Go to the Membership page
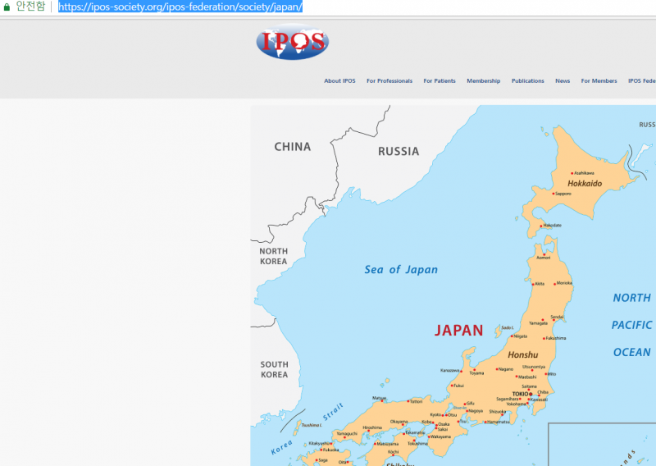 (483, 81)
